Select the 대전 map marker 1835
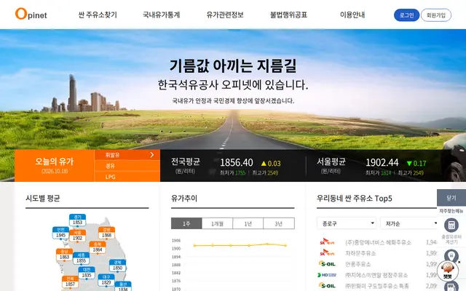Viewport: 466px width, 291px height. coord(87,273)
